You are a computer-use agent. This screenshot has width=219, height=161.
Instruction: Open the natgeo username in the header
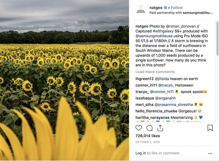[x=156, y=8]
